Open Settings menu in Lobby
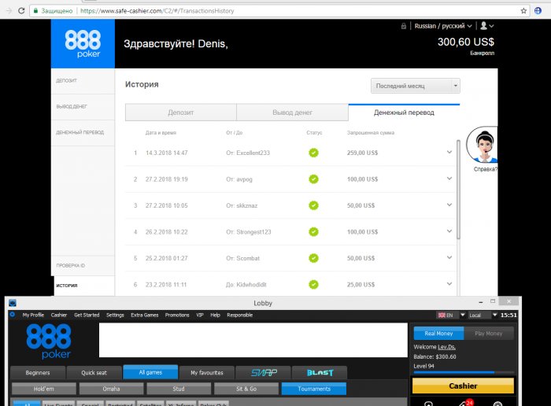This screenshot has height=406, width=551. [x=115, y=315]
